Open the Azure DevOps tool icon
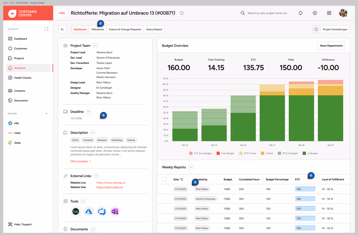The height and width of the screenshot is (235, 358). point(102,211)
